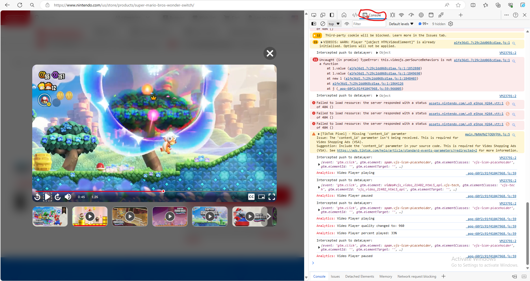Open a1fe36d1 js:1:1852880 stack trace link

385,69
